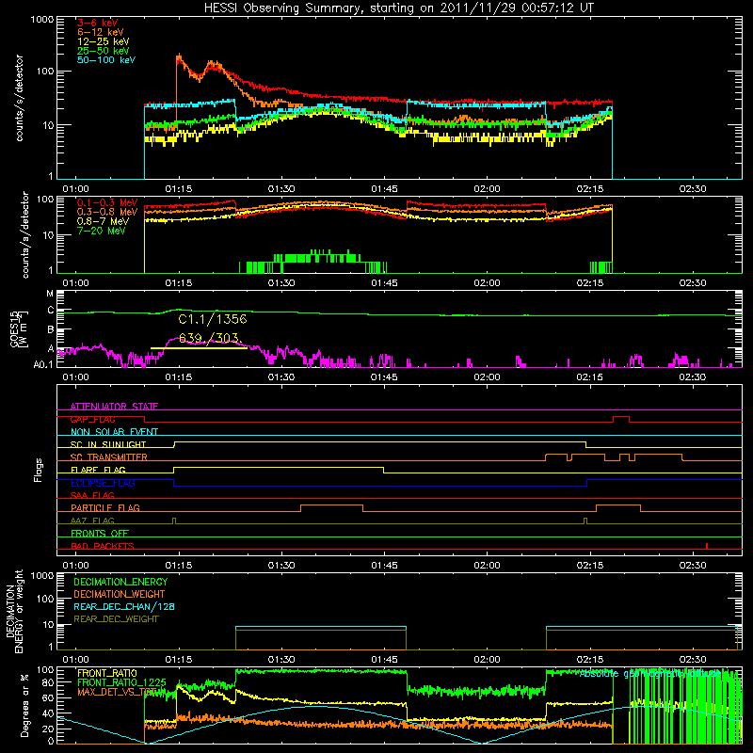Select the '25-50 keV' legend label
Screen dimensions: 753x753
(x=104, y=51)
